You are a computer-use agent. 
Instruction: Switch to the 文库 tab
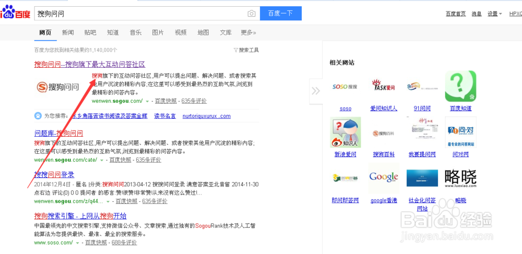coord(226,32)
